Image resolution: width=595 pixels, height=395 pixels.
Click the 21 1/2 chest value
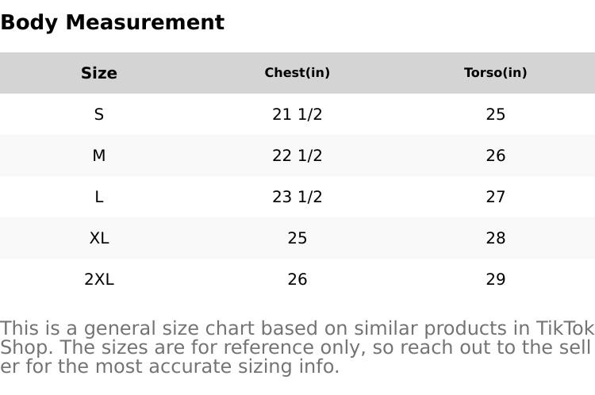click(x=297, y=114)
